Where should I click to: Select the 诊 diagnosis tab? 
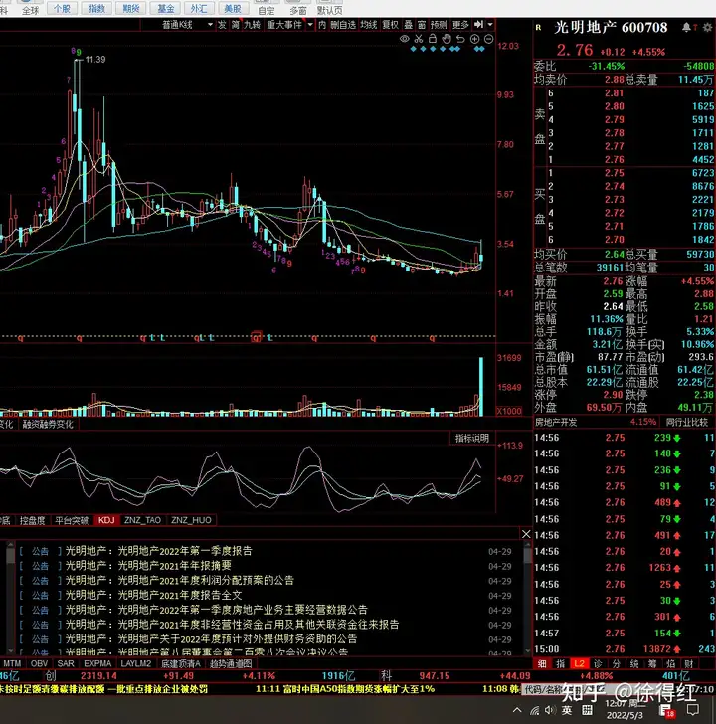[598, 664]
